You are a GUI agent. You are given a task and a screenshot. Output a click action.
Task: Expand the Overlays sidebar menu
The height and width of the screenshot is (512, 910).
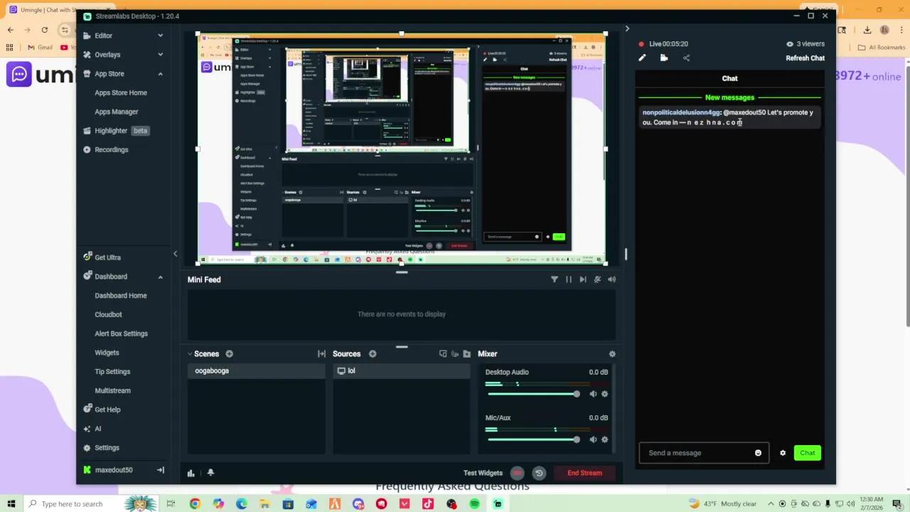click(160, 55)
